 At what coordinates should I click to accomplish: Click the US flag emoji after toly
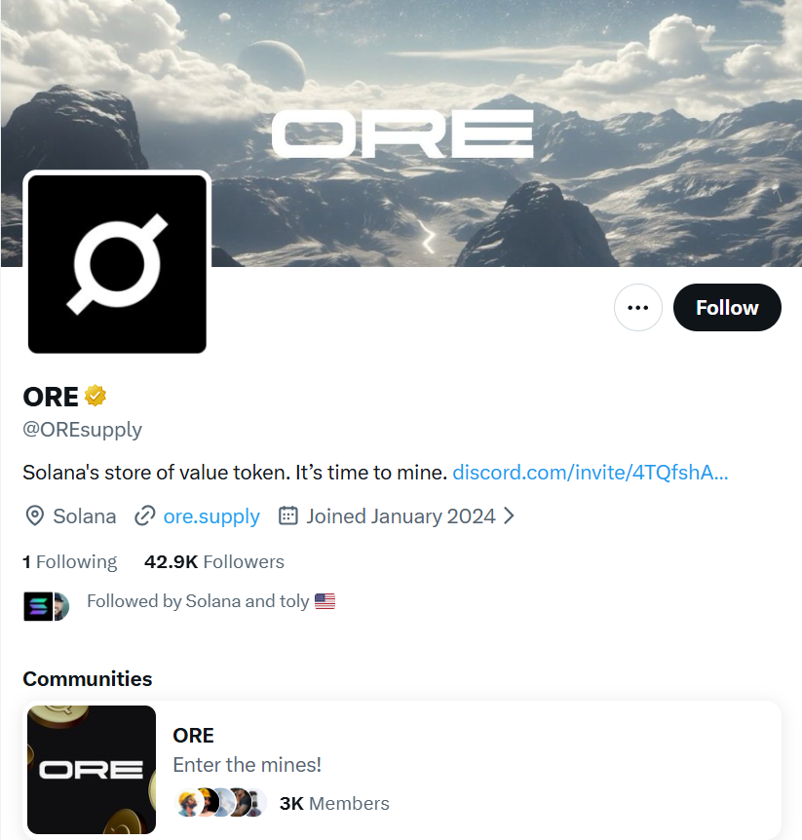pos(325,601)
